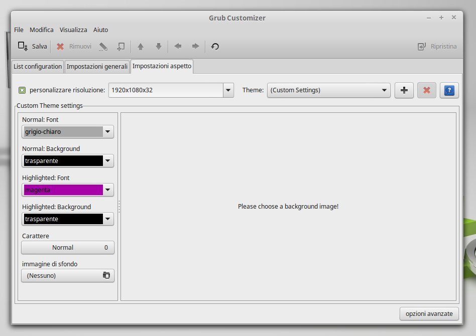
Task: Toggle personalizzare risoluzione checkbox
Action: click(x=22, y=90)
